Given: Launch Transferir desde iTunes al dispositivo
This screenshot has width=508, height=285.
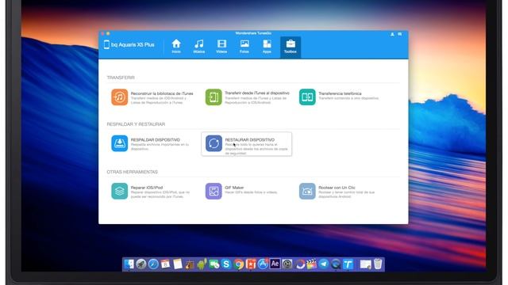Looking at the screenshot, I should pos(247,97).
